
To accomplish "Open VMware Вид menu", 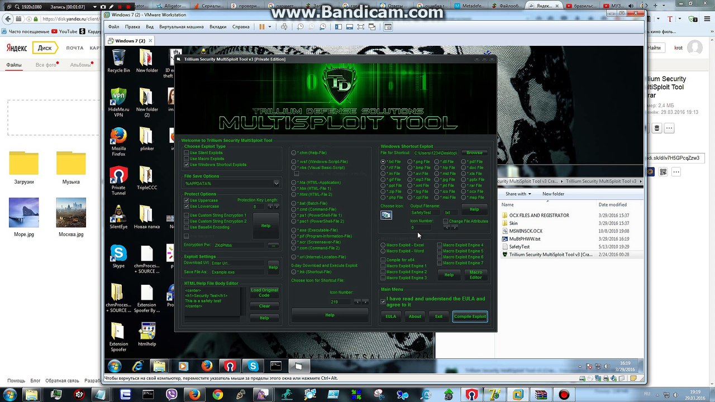I will [x=150, y=27].
